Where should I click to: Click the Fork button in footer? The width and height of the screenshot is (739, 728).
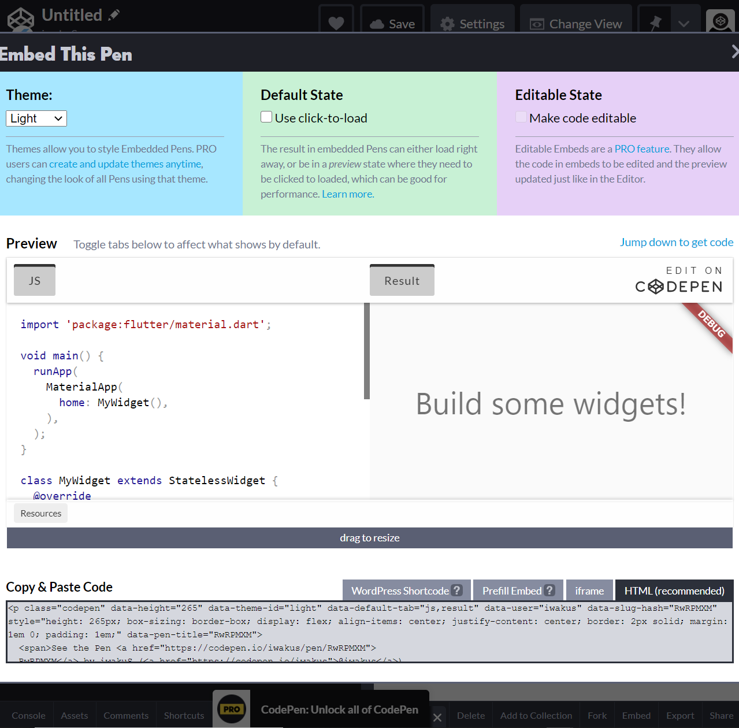597,715
